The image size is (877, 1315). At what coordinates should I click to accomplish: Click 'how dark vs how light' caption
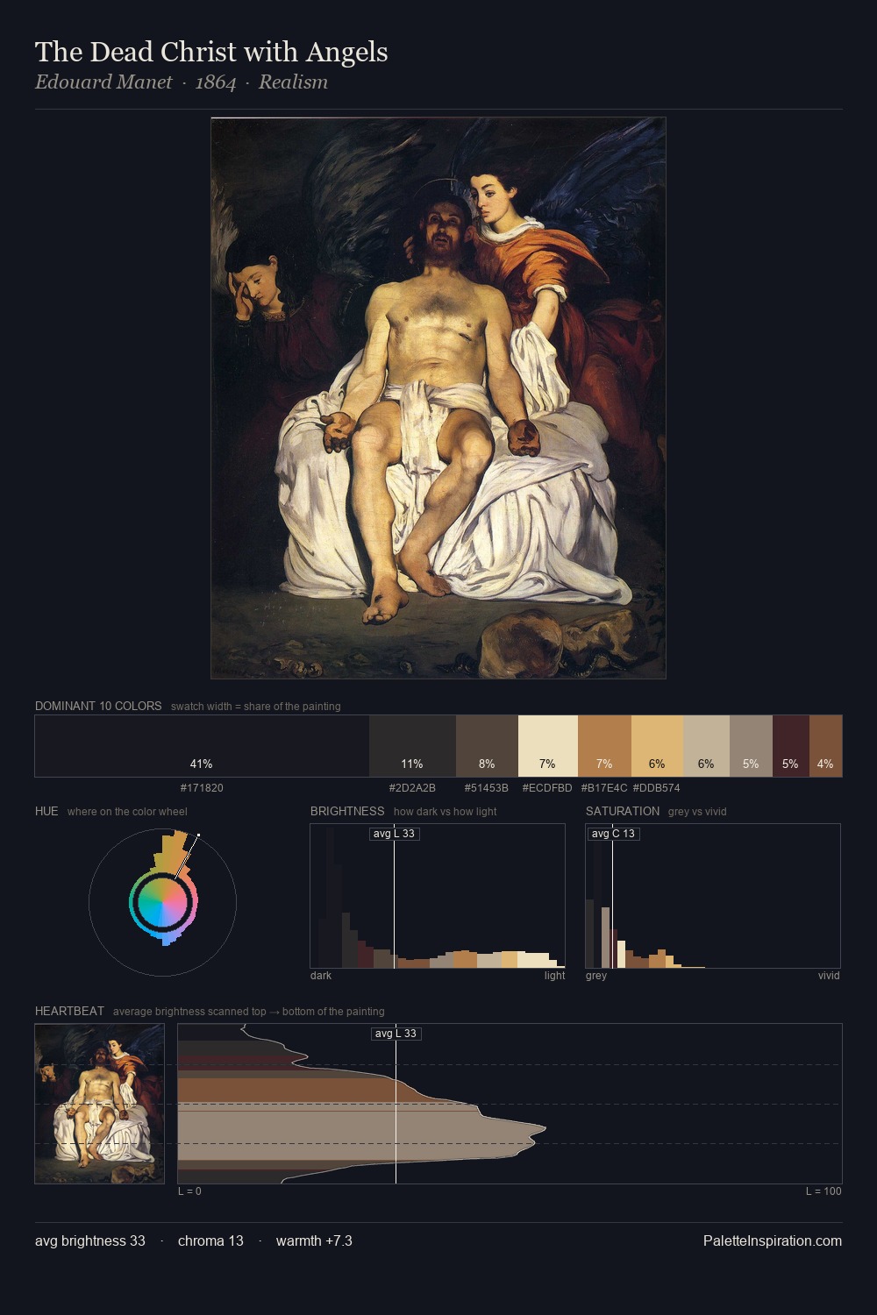[x=445, y=812]
